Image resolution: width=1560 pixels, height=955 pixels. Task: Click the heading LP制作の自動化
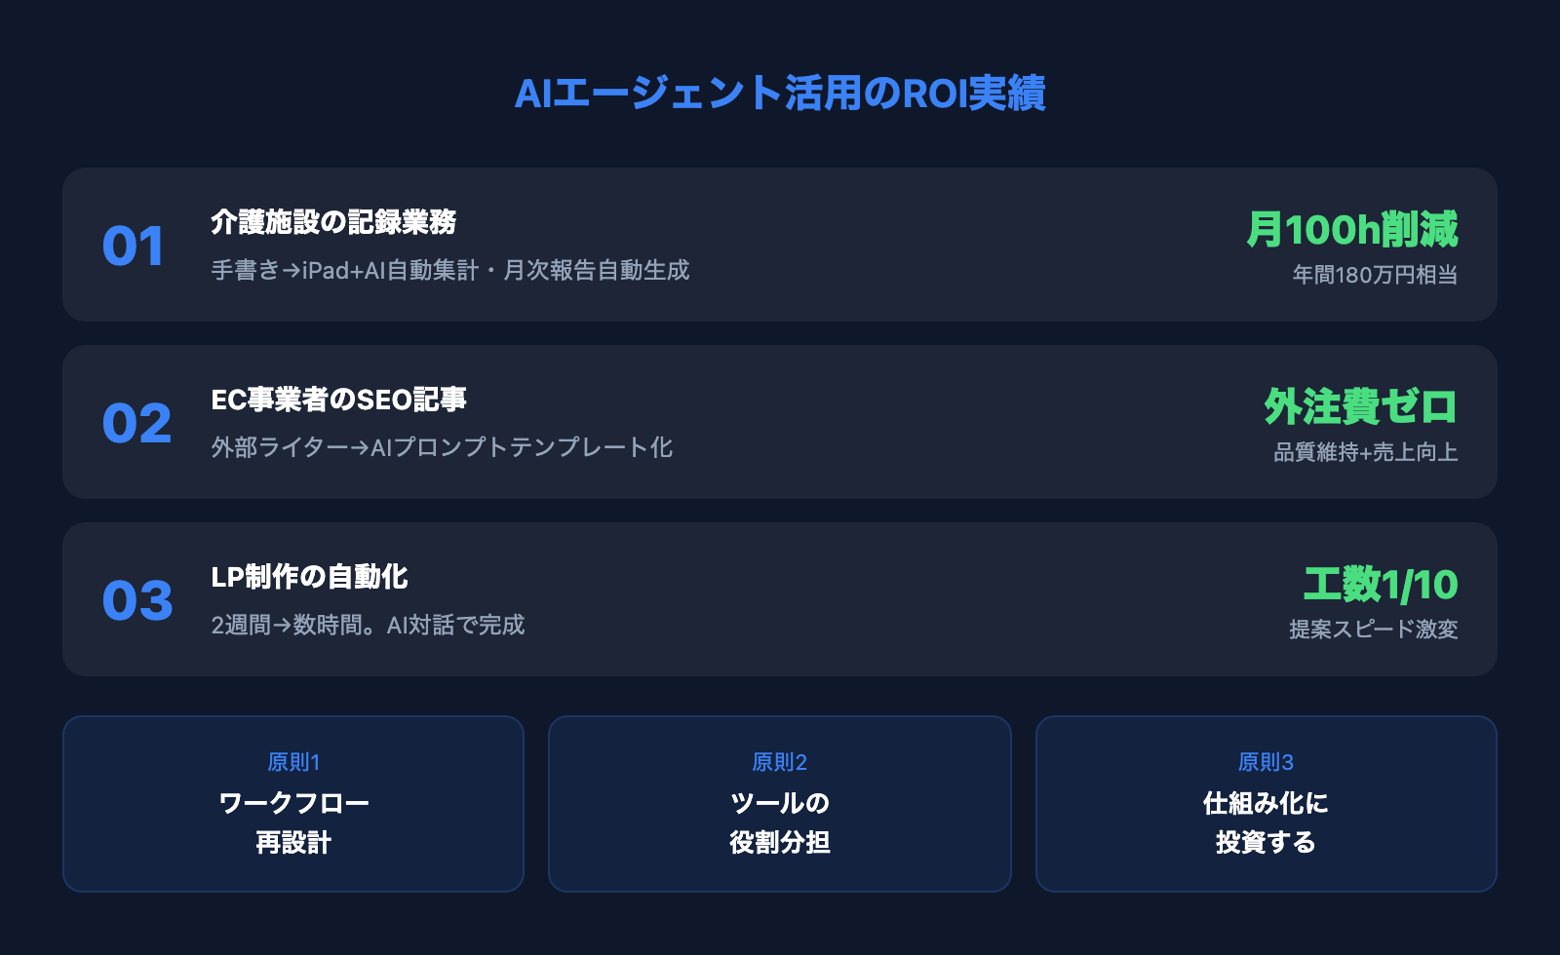309,577
